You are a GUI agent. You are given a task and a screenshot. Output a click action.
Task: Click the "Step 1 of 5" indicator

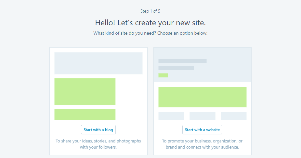tap(150, 11)
